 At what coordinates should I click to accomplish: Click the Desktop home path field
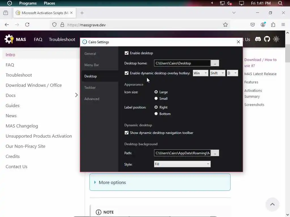pos(182,63)
